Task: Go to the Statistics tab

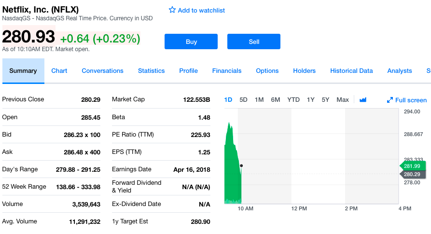Action: coord(151,71)
